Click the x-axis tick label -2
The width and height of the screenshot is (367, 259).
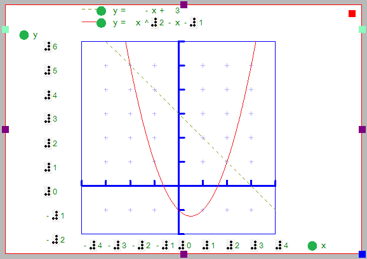[142, 246]
